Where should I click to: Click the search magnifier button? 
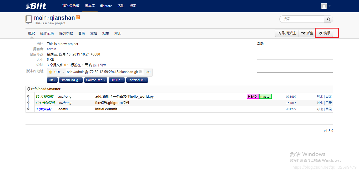point(328,19)
